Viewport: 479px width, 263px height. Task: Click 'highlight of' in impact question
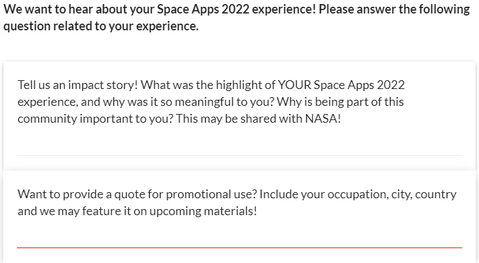click(246, 85)
